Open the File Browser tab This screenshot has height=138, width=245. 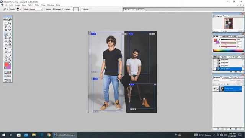[129, 10]
